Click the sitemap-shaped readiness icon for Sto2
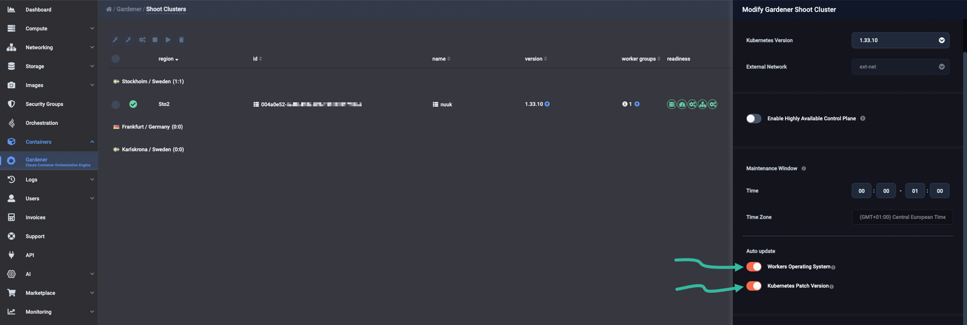Screen dimensions: 967x325 pyautogui.click(x=702, y=104)
